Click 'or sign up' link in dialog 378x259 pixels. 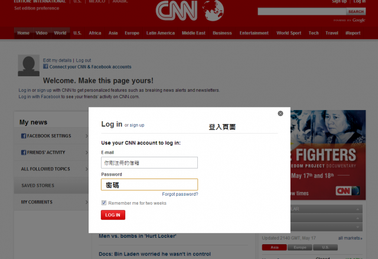tap(134, 125)
